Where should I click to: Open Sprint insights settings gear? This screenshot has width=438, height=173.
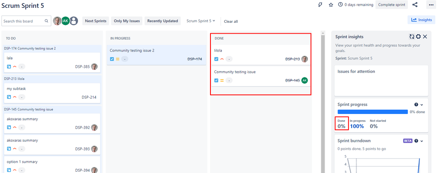click(418, 37)
